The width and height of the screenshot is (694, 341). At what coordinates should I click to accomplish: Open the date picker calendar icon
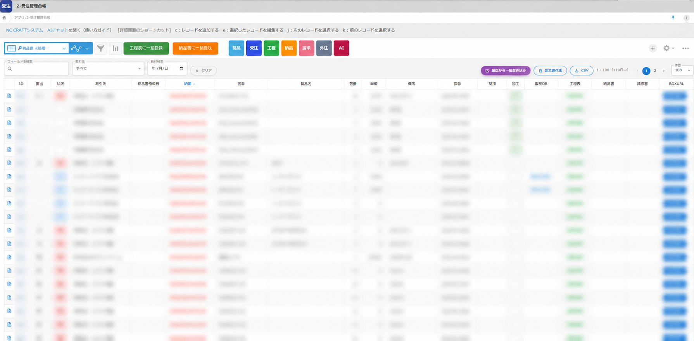(x=181, y=69)
